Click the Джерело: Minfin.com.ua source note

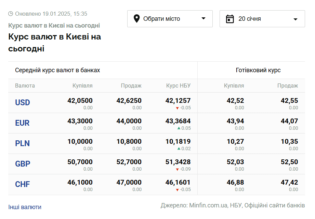233,205
